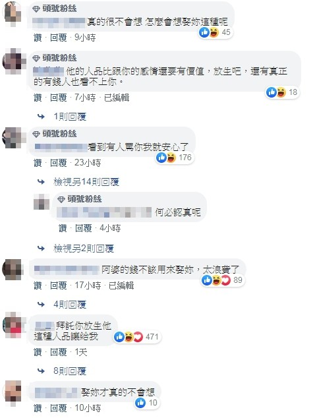The height and width of the screenshot is (418, 315).
Task: Expand 檢視另2則回覆 replies
Action: (84, 249)
